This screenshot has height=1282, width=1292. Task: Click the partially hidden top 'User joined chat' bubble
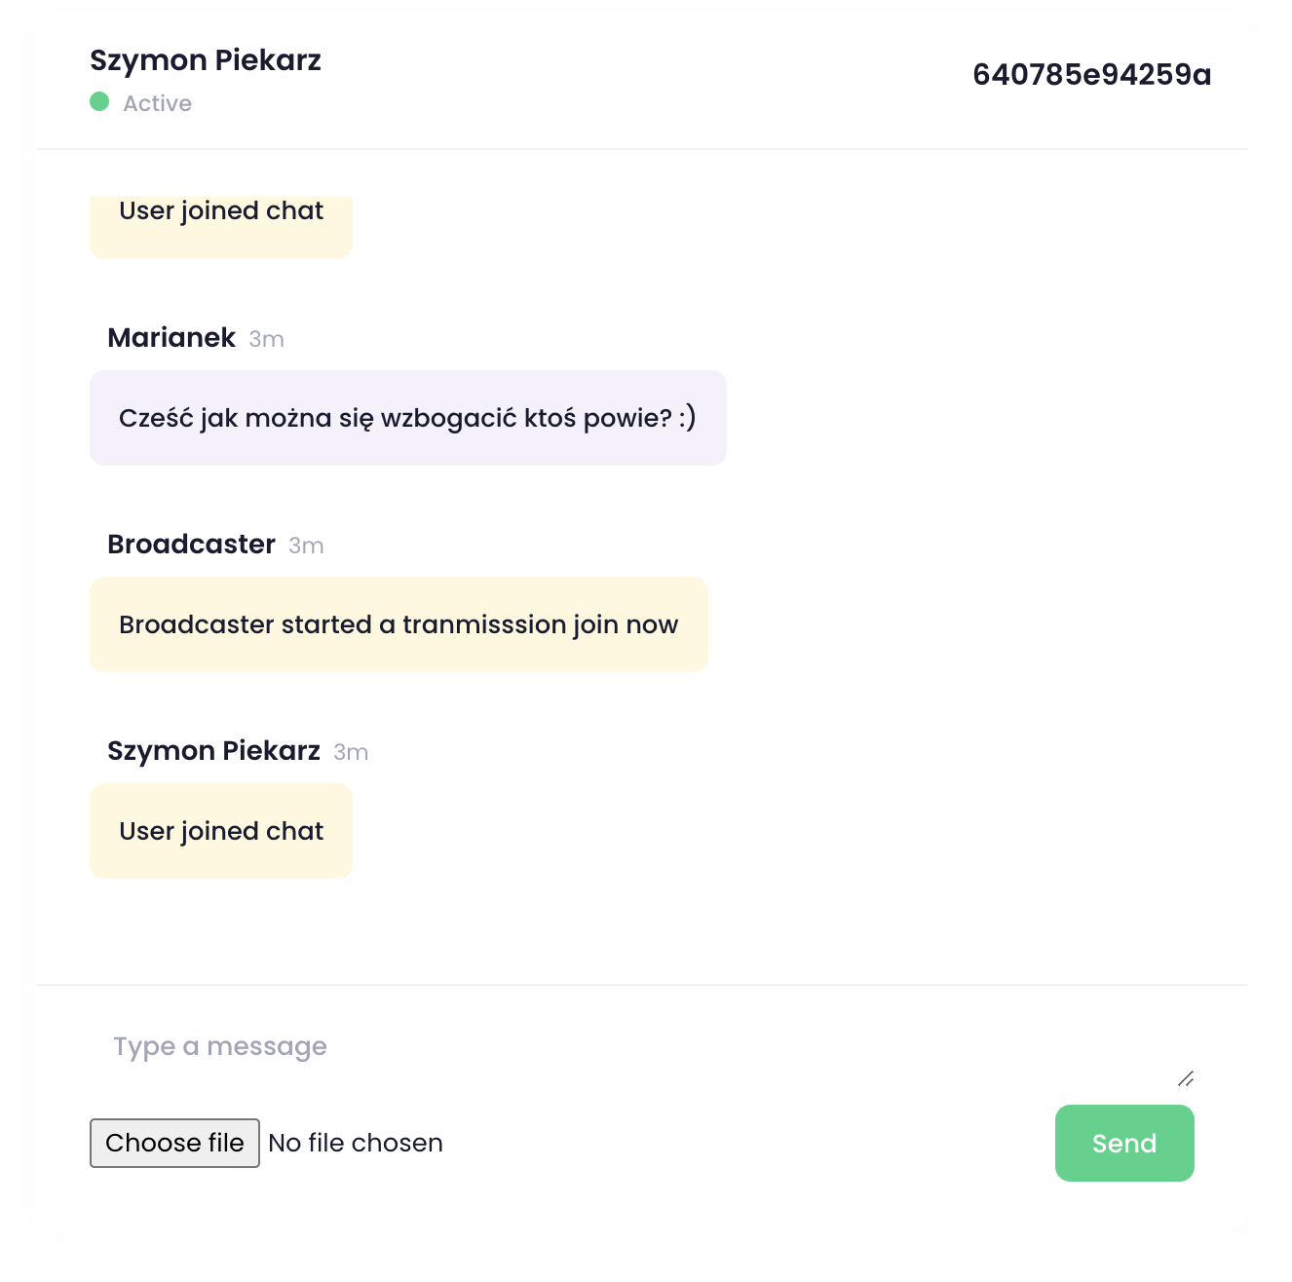click(x=221, y=224)
